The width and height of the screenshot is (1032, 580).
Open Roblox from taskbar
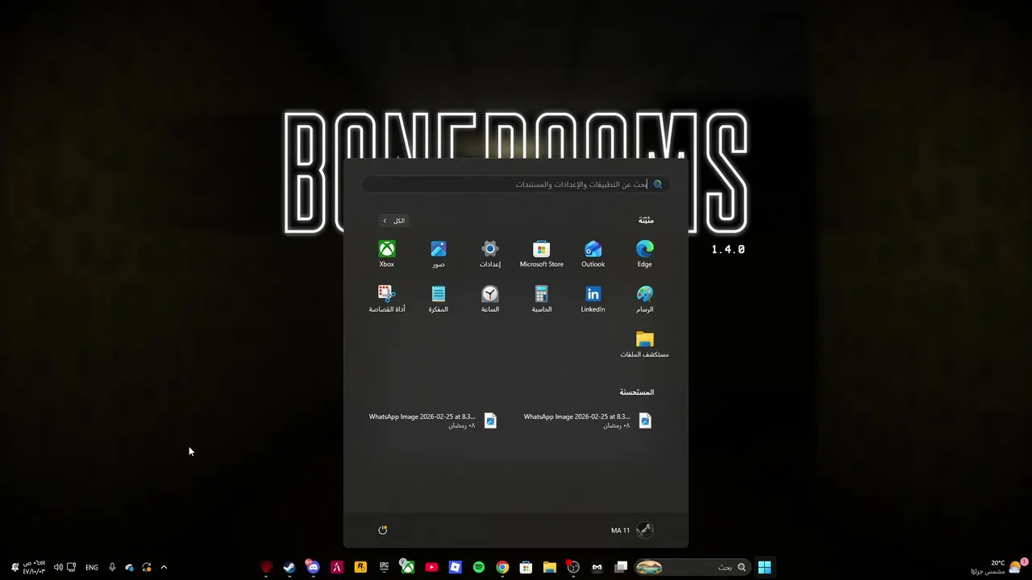pyautogui.click(x=455, y=567)
